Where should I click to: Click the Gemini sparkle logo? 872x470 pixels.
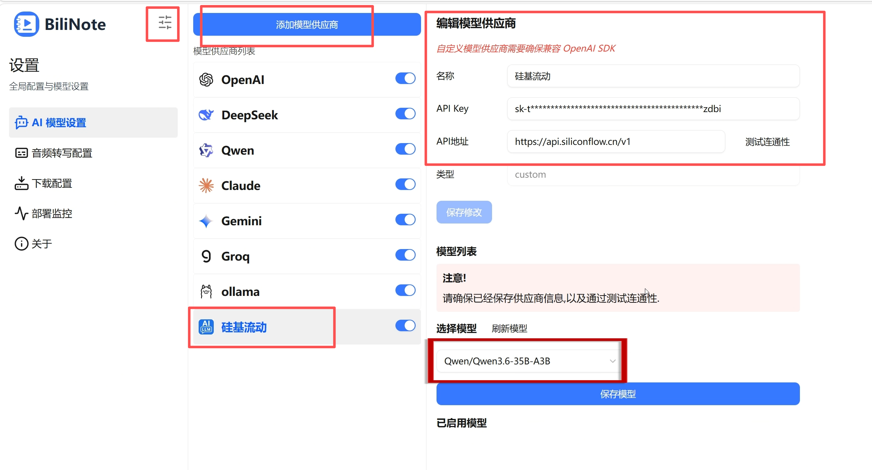(x=206, y=221)
